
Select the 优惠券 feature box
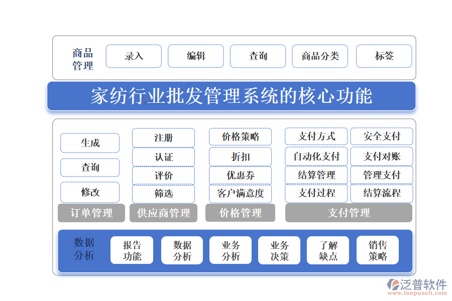click(x=240, y=175)
